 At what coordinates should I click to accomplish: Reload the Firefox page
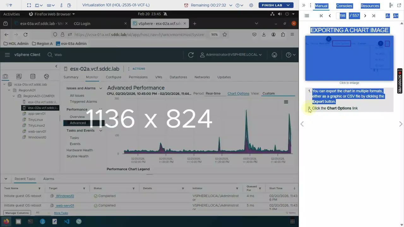[x=25, y=35]
